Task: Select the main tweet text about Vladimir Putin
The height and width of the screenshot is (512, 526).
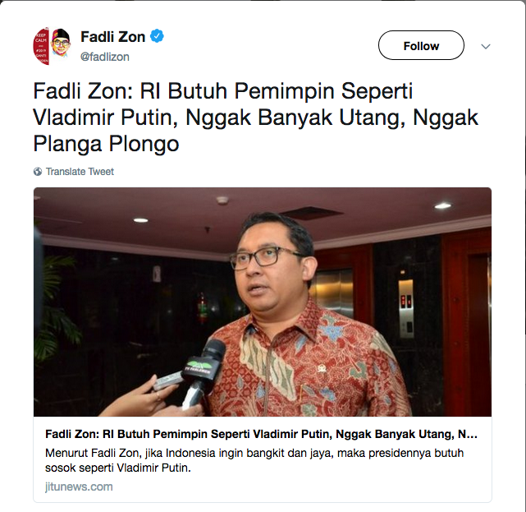Action: click(256, 118)
